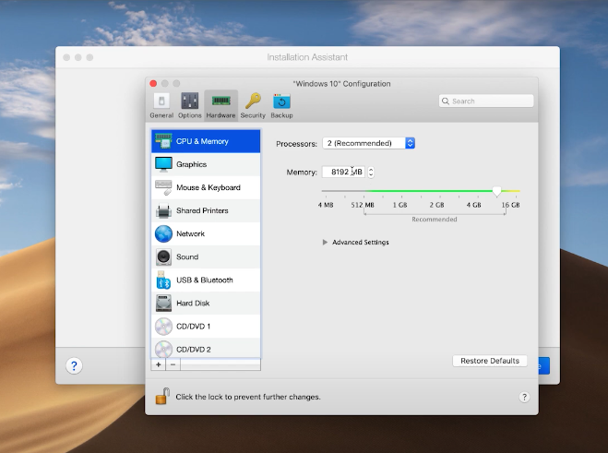Click the 4 MB slider label
This screenshot has height=453, width=608.
pos(326,205)
